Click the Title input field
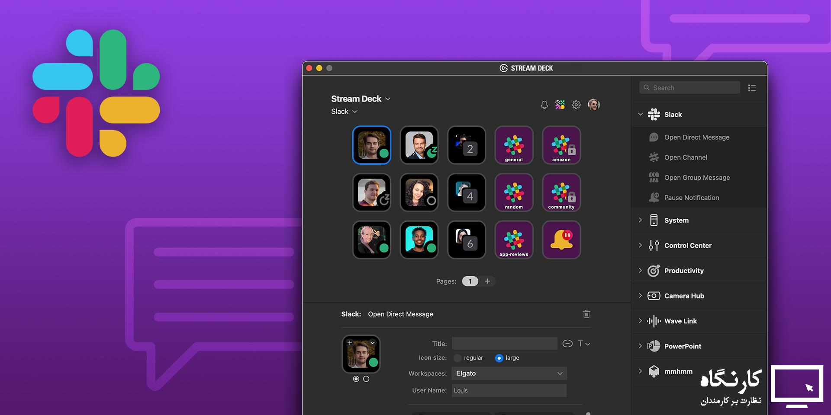831x415 pixels. pyautogui.click(x=505, y=344)
